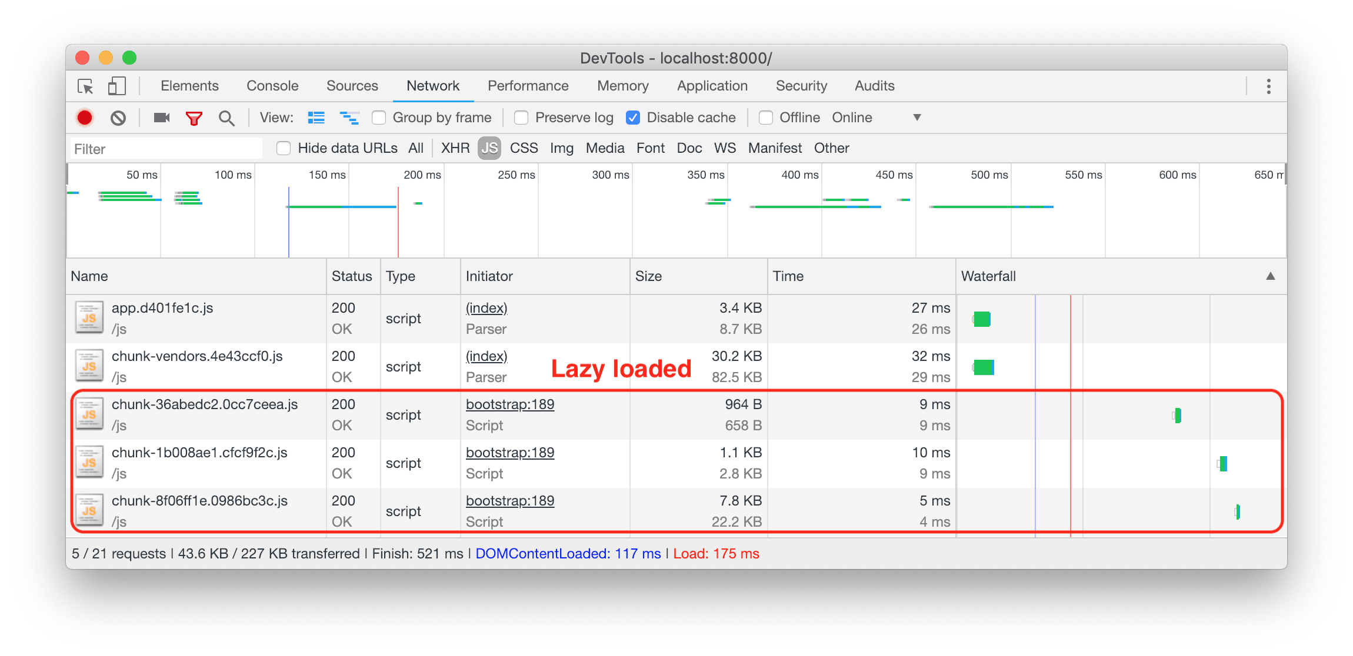Screen dimensions: 1353x656
Task: Click the red record network log icon
Action: pyautogui.click(x=85, y=118)
